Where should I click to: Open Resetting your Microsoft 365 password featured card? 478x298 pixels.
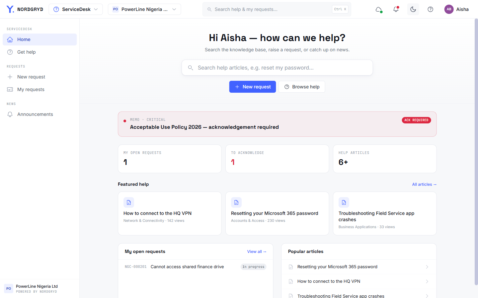coord(277,214)
